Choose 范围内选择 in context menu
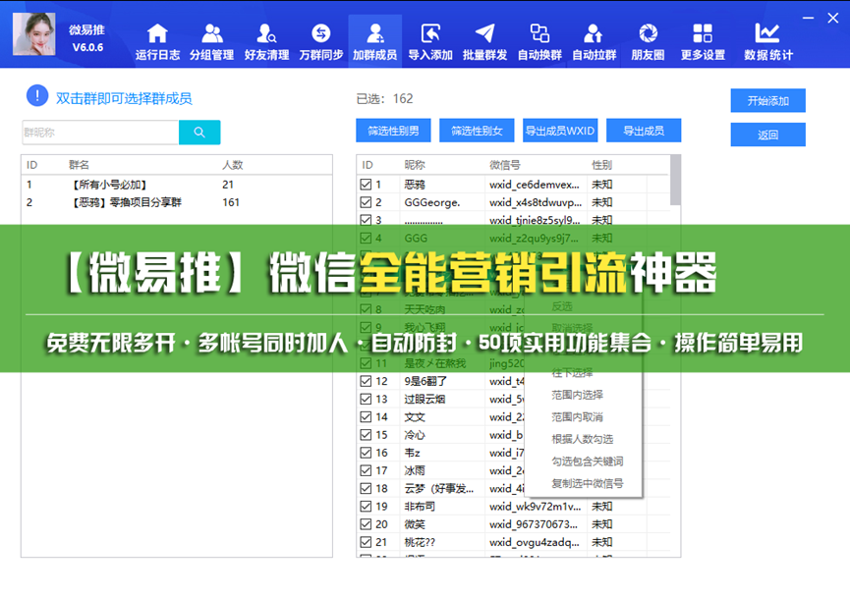The image size is (850, 597). coord(578,395)
